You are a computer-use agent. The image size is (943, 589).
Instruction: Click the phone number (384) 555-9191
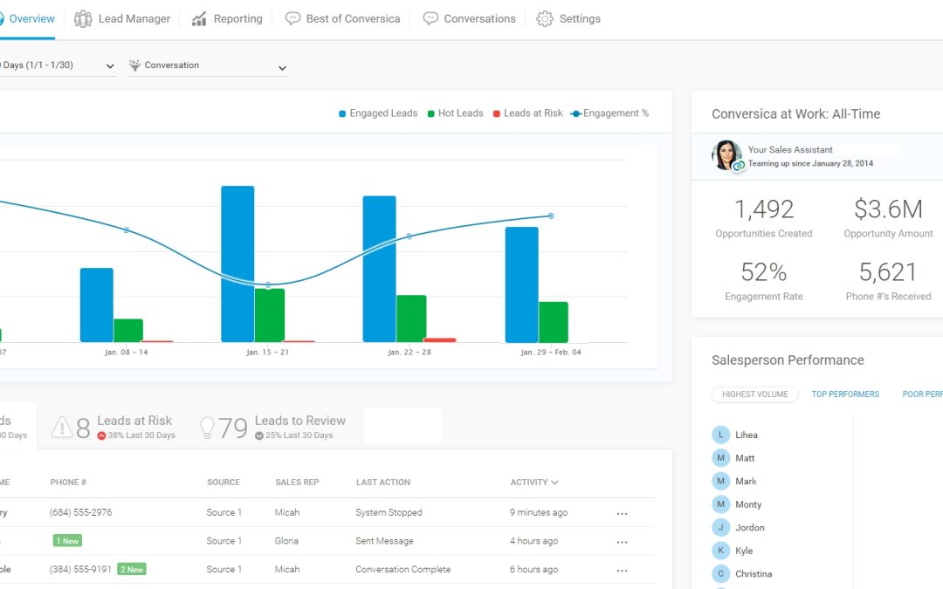(80, 569)
